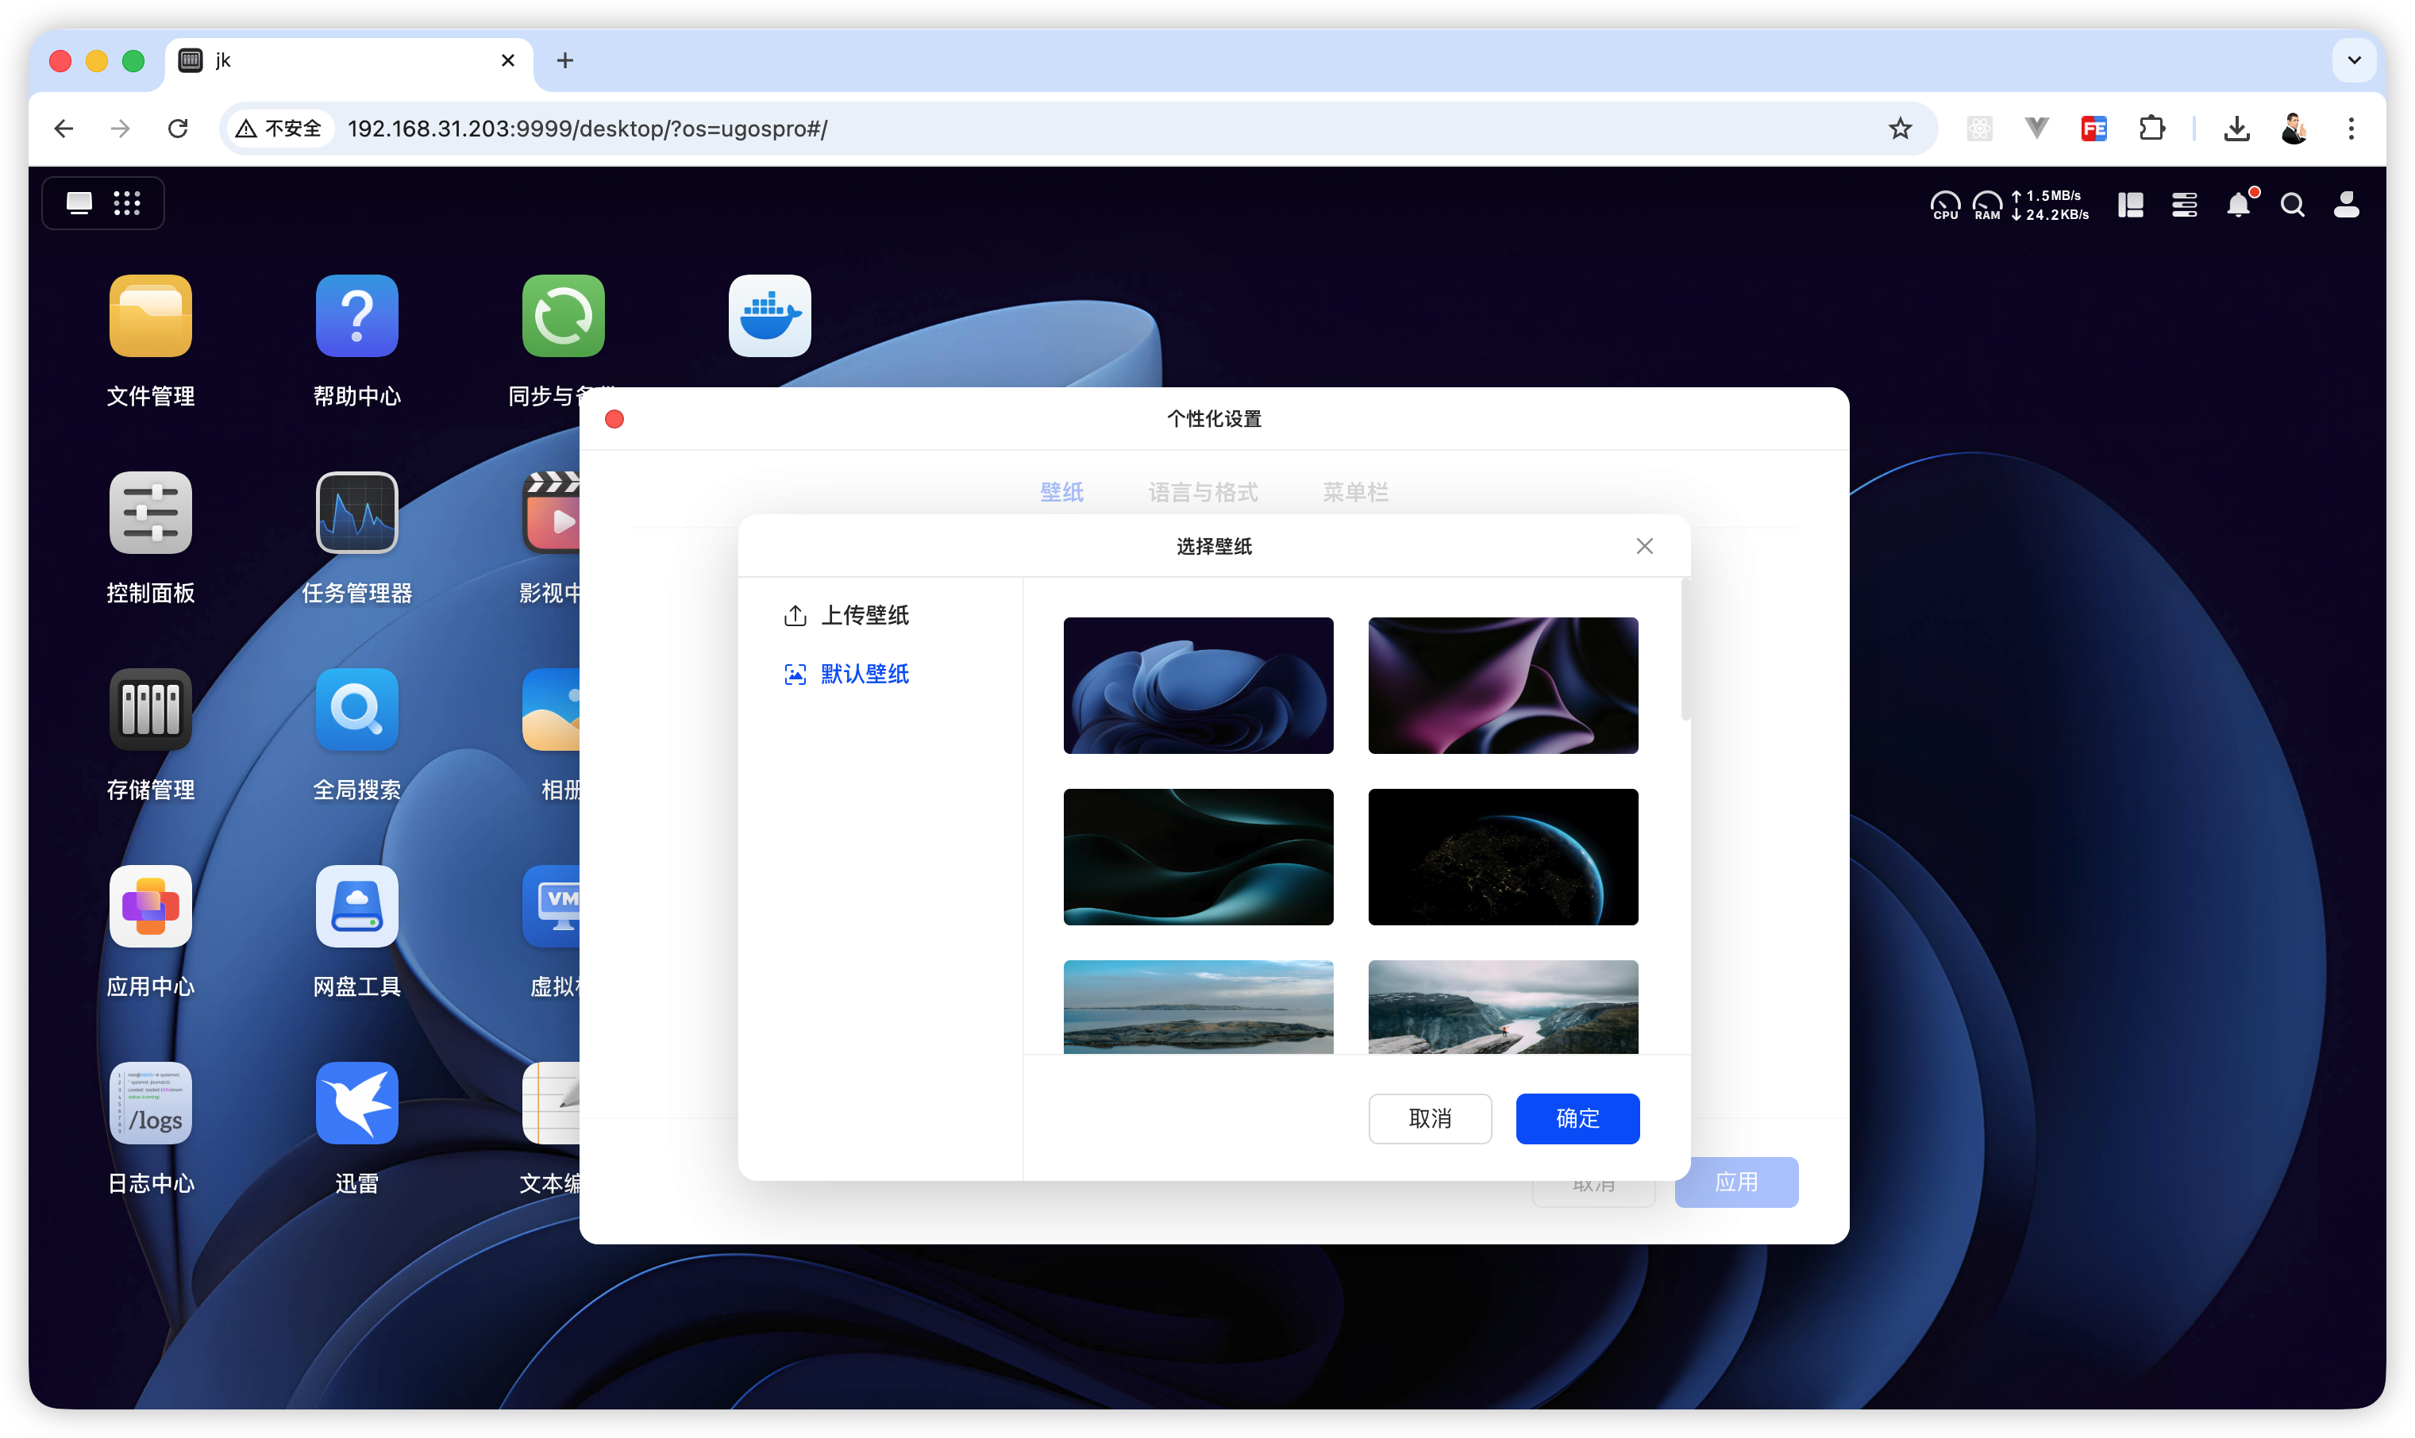Click the notification bell icon
The width and height of the screenshot is (2415, 1438).
coord(2238,205)
